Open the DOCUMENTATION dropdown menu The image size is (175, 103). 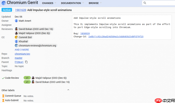point(72,3)
